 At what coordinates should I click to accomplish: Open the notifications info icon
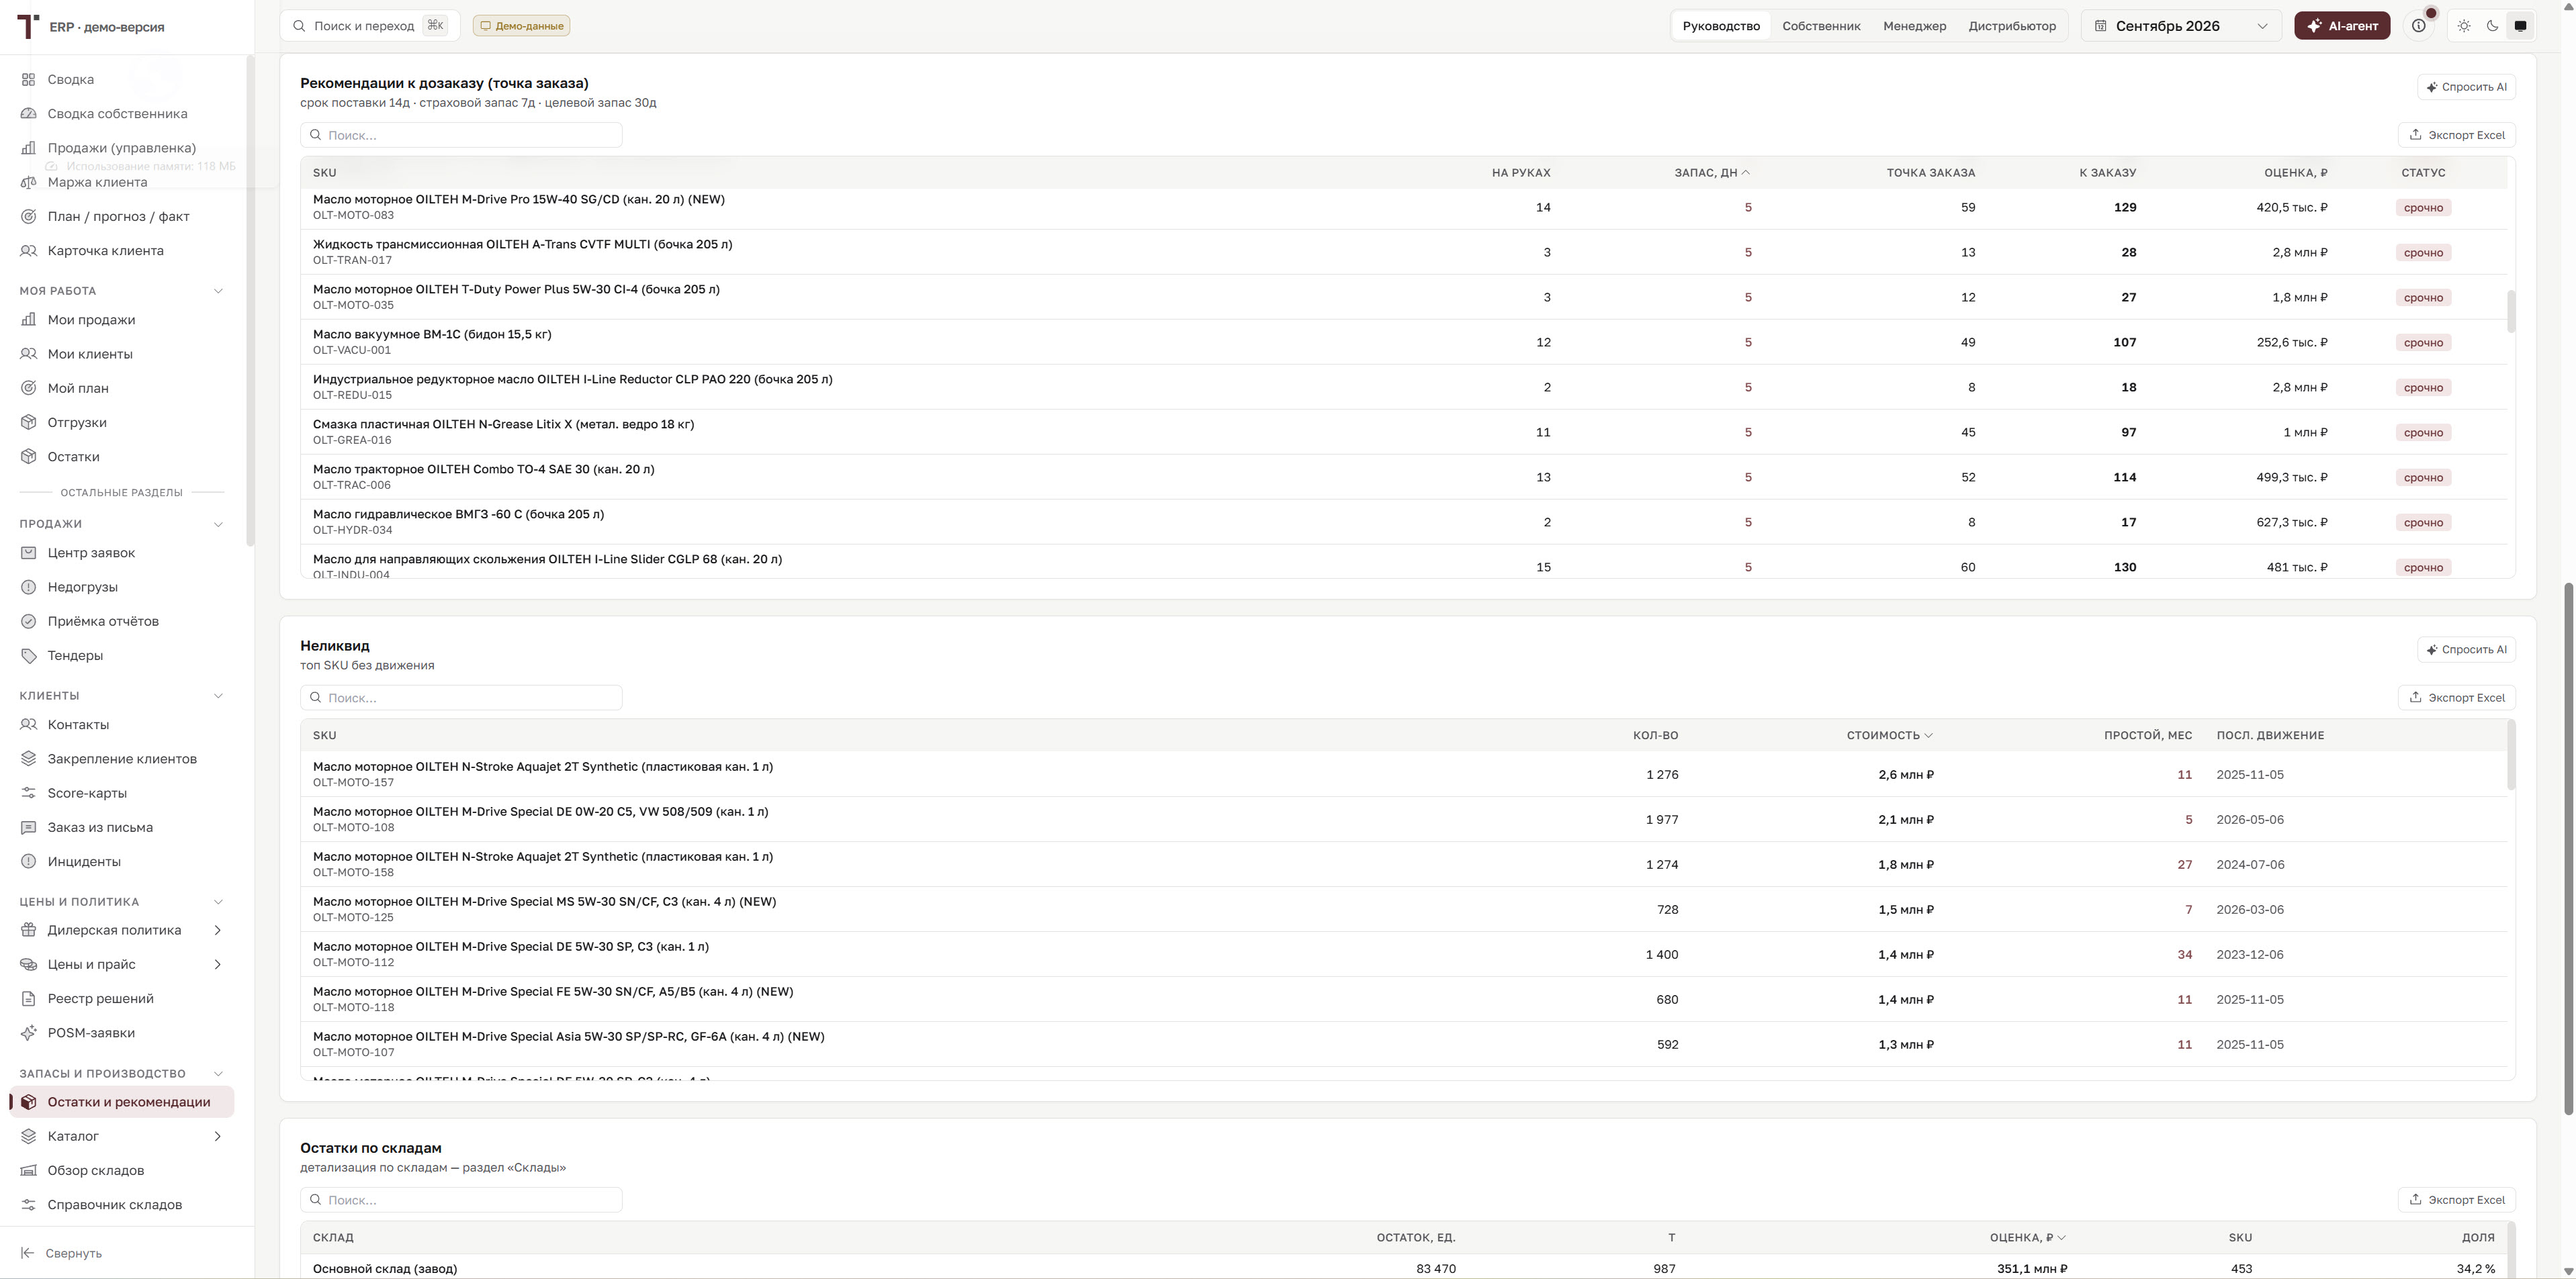tap(2419, 26)
